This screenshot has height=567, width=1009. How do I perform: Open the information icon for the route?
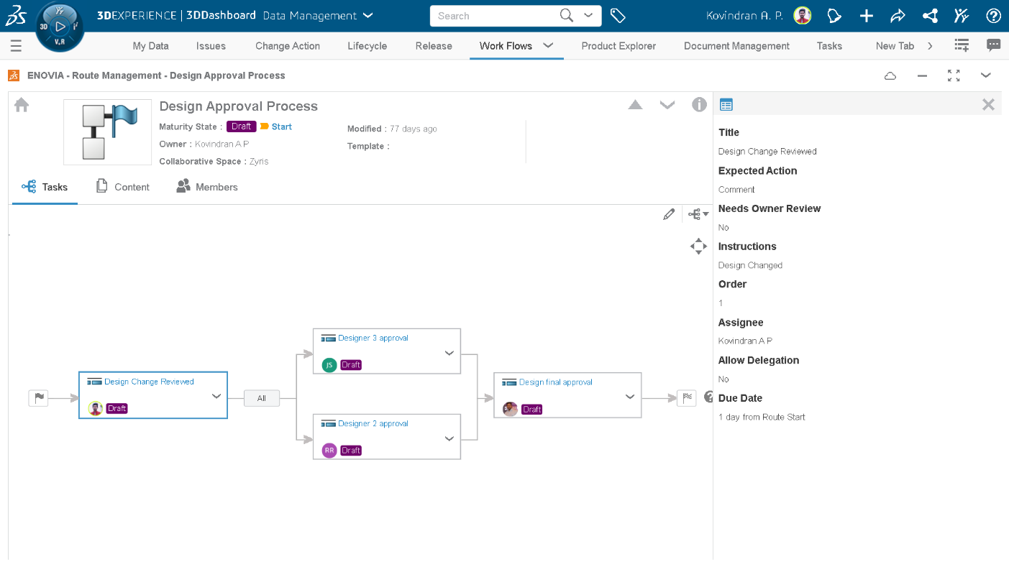pyautogui.click(x=699, y=105)
